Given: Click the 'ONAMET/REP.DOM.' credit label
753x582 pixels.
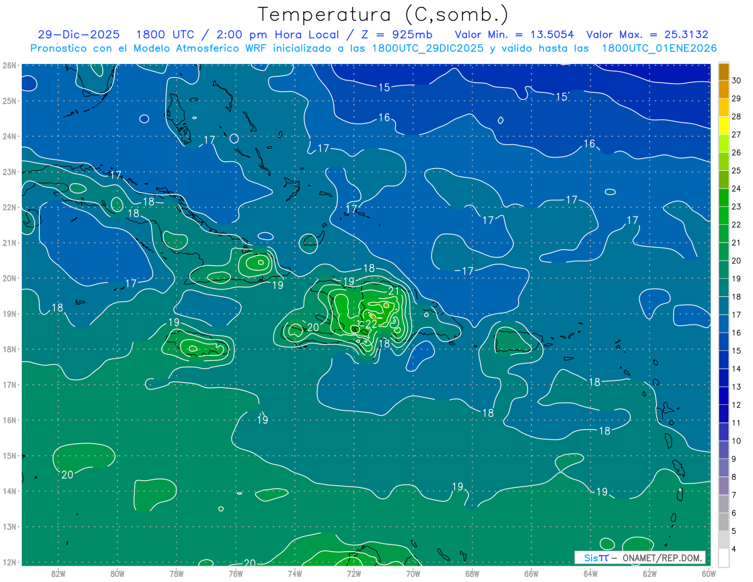Looking at the screenshot, I should click(661, 558).
